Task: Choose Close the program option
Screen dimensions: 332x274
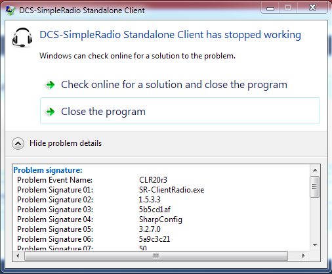Action: [x=180, y=111]
